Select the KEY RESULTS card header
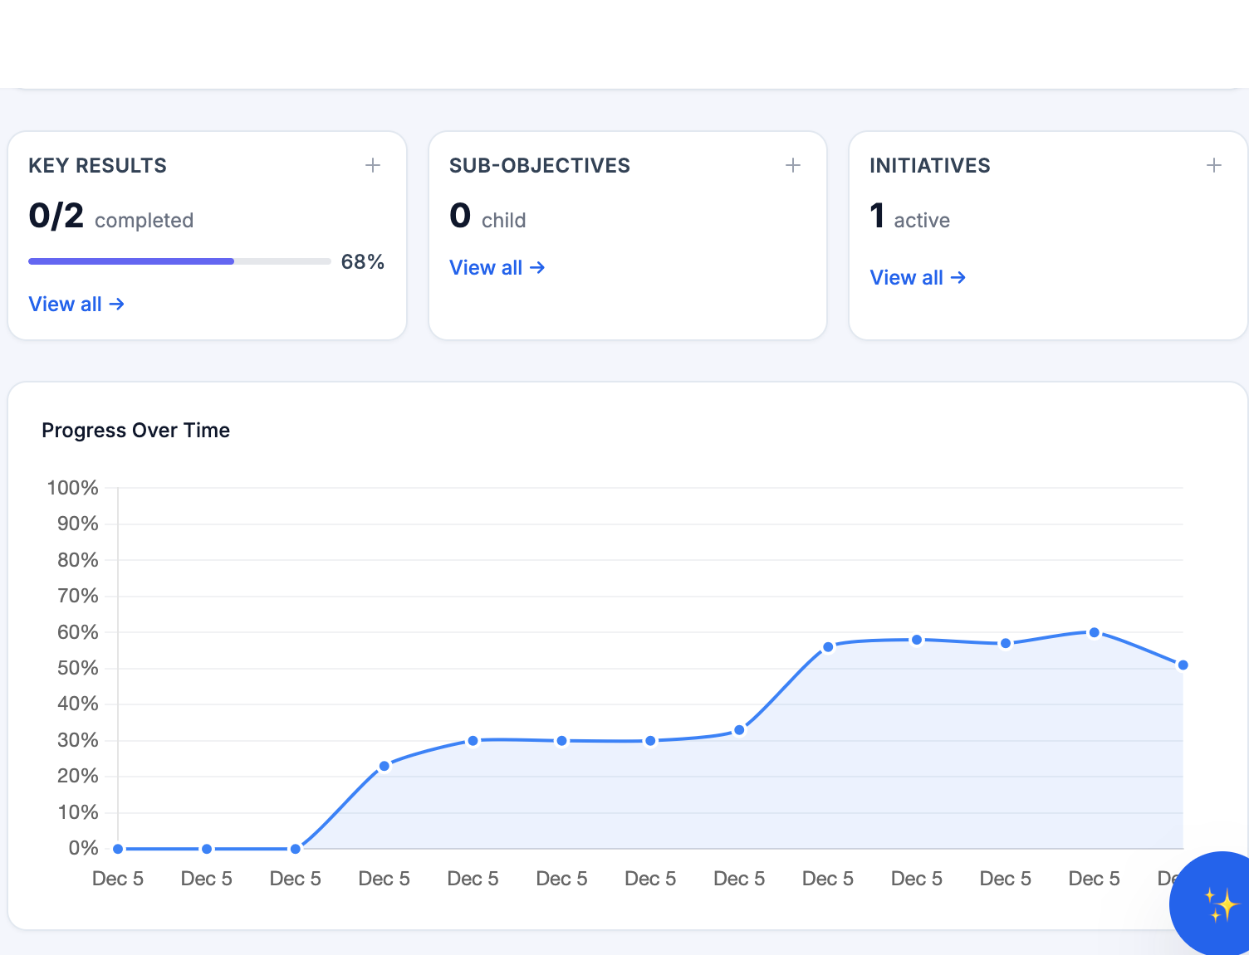The height and width of the screenshot is (955, 1249). pyautogui.click(x=97, y=165)
